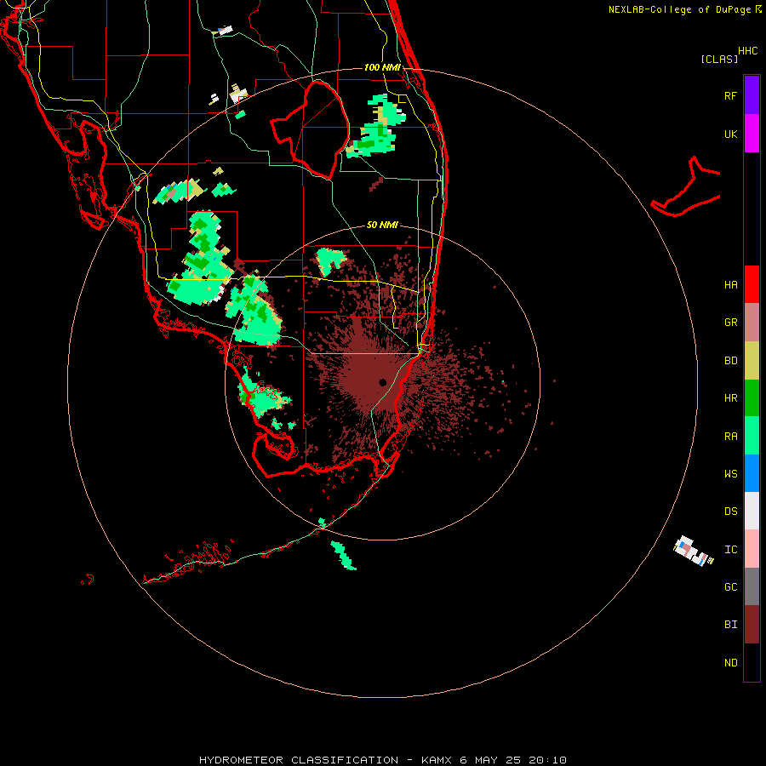The width and height of the screenshot is (766, 766).
Task: Click the WS blue legend swatch
Action: (x=752, y=473)
